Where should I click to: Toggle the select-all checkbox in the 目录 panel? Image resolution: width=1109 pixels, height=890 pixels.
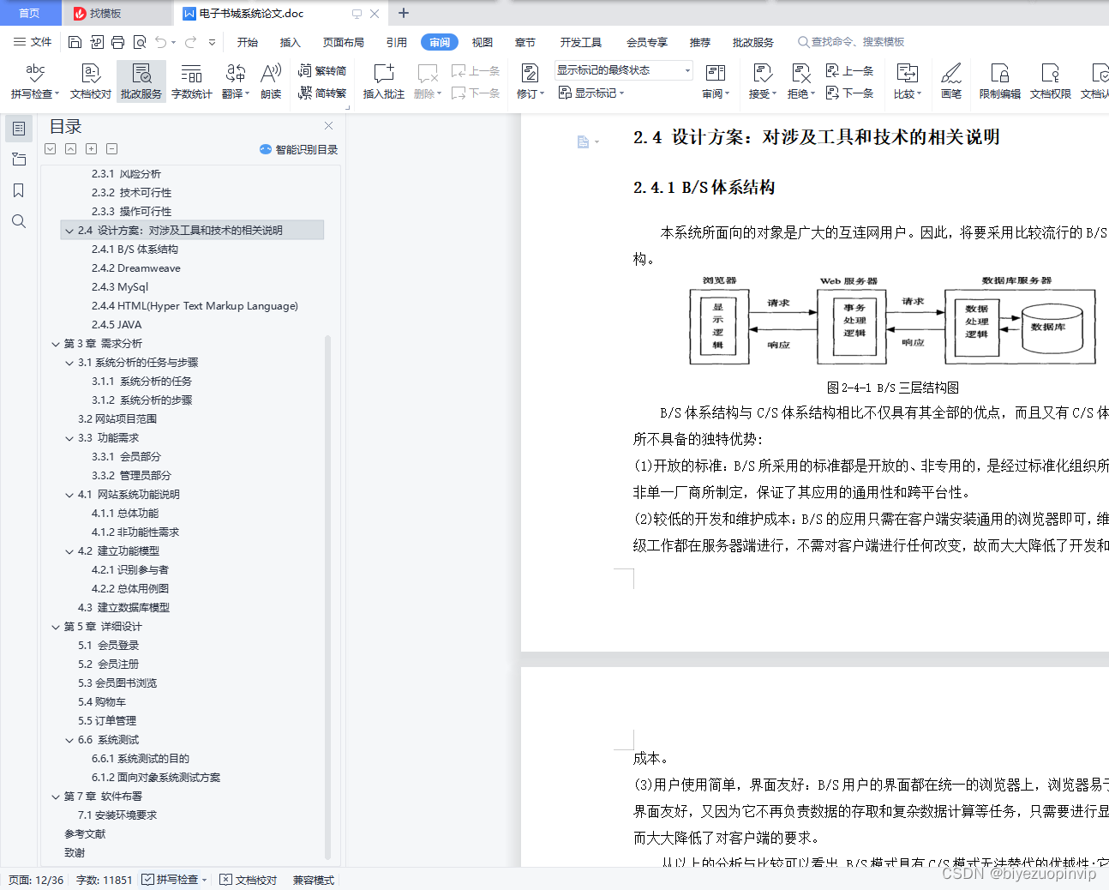pyautogui.click(x=50, y=148)
